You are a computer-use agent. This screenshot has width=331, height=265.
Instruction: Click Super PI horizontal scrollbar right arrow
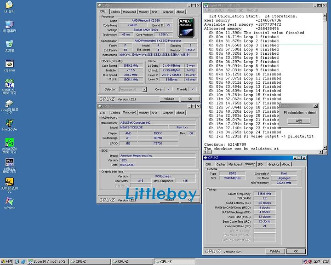(321, 152)
